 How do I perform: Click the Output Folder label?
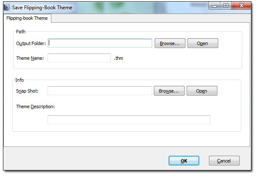(31, 43)
